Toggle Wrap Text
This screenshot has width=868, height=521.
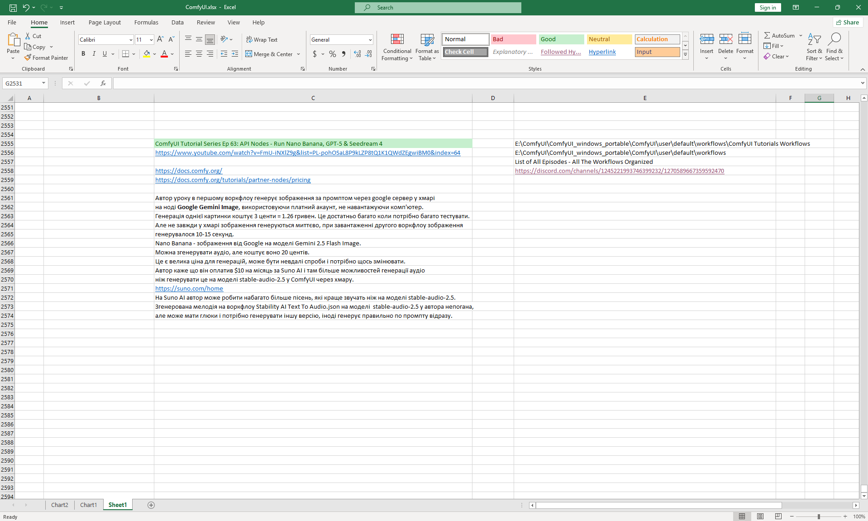pyautogui.click(x=262, y=40)
